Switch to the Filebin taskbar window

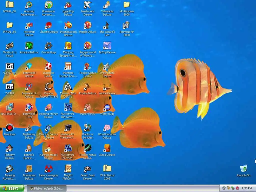(x=47, y=188)
